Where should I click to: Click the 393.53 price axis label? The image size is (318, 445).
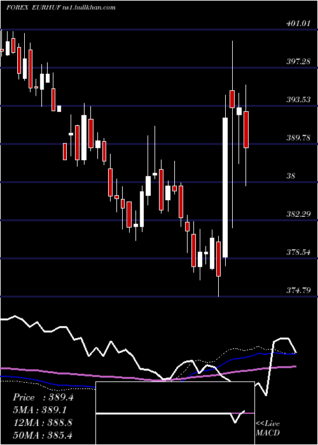[298, 100]
